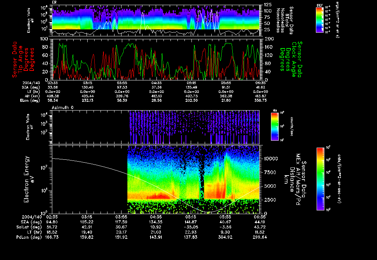
Task: Click the ER electron spectrogram panel
Action: click(x=156, y=20)
